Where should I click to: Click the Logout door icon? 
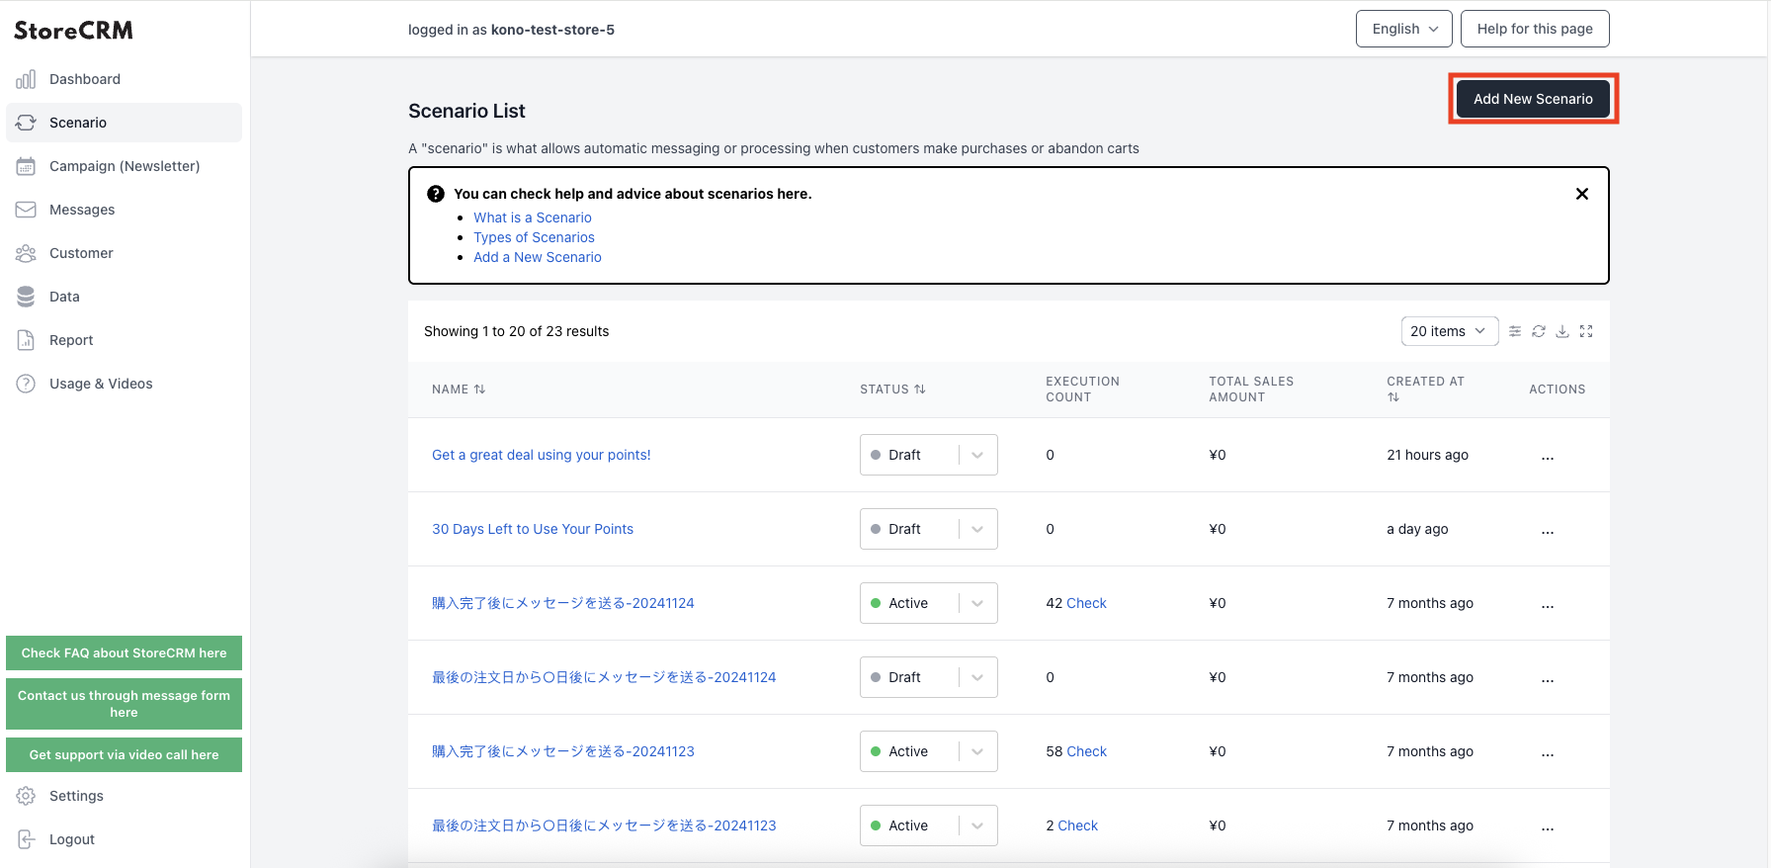(x=26, y=839)
